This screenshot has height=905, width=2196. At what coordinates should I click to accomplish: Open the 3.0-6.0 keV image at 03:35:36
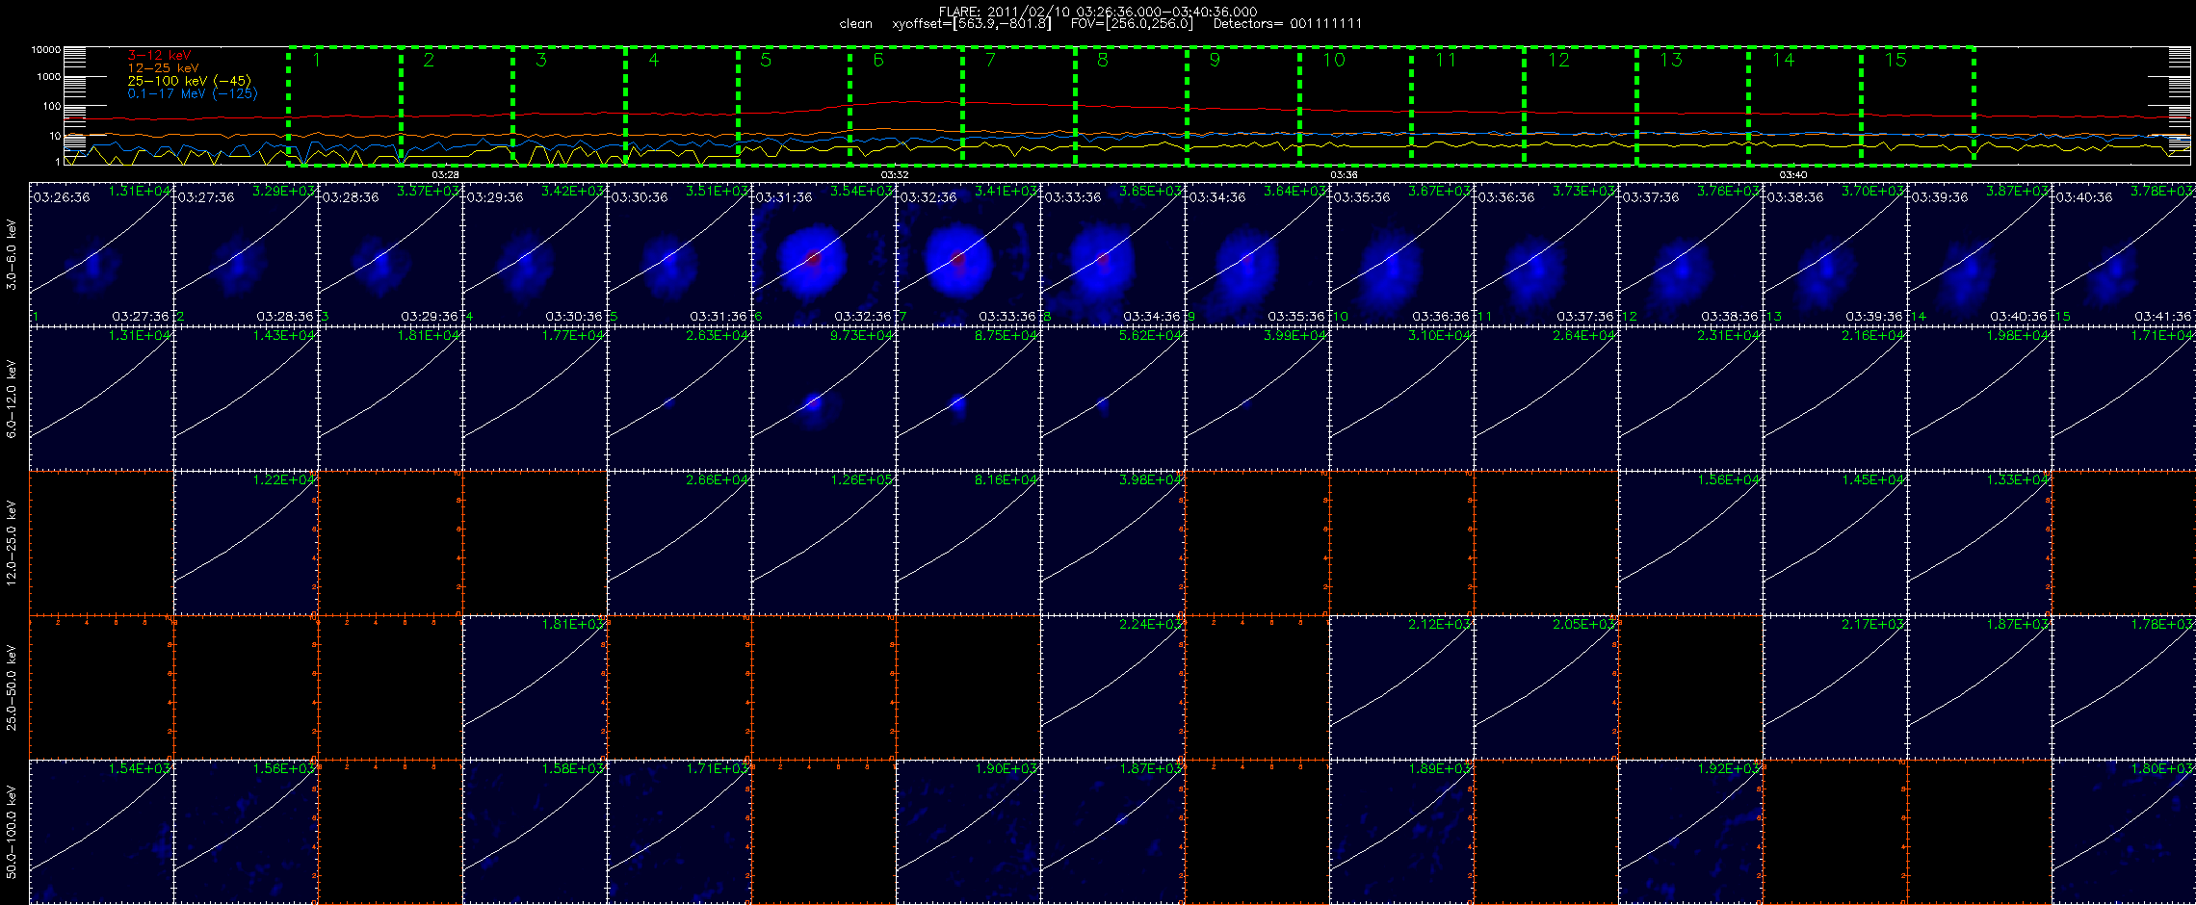1401,253
